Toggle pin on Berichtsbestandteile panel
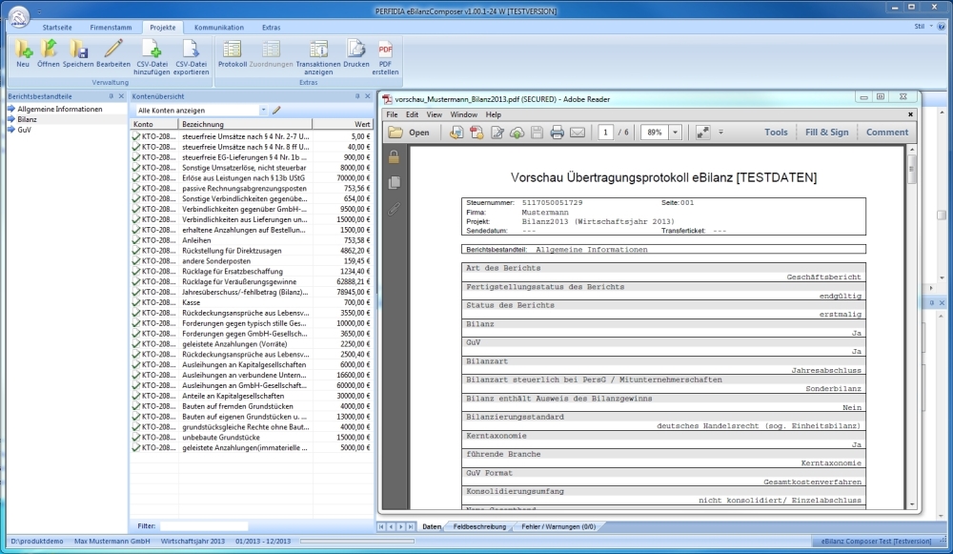This screenshot has height=554, width=953. (111, 96)
